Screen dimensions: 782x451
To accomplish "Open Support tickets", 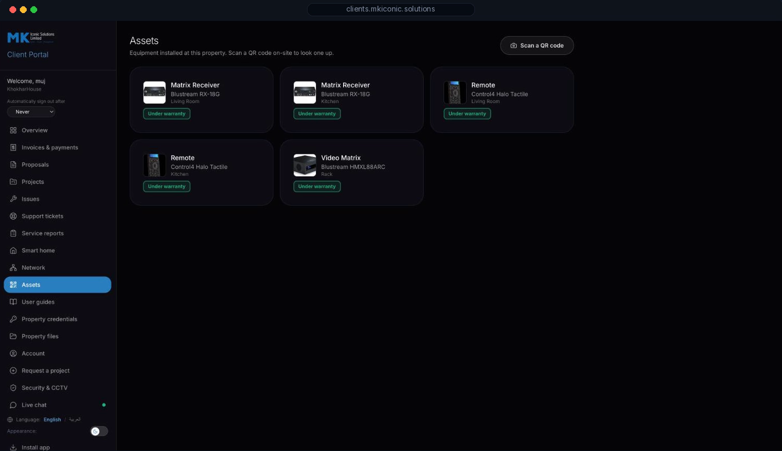I will pyautogui.click(x=58, y=216).
